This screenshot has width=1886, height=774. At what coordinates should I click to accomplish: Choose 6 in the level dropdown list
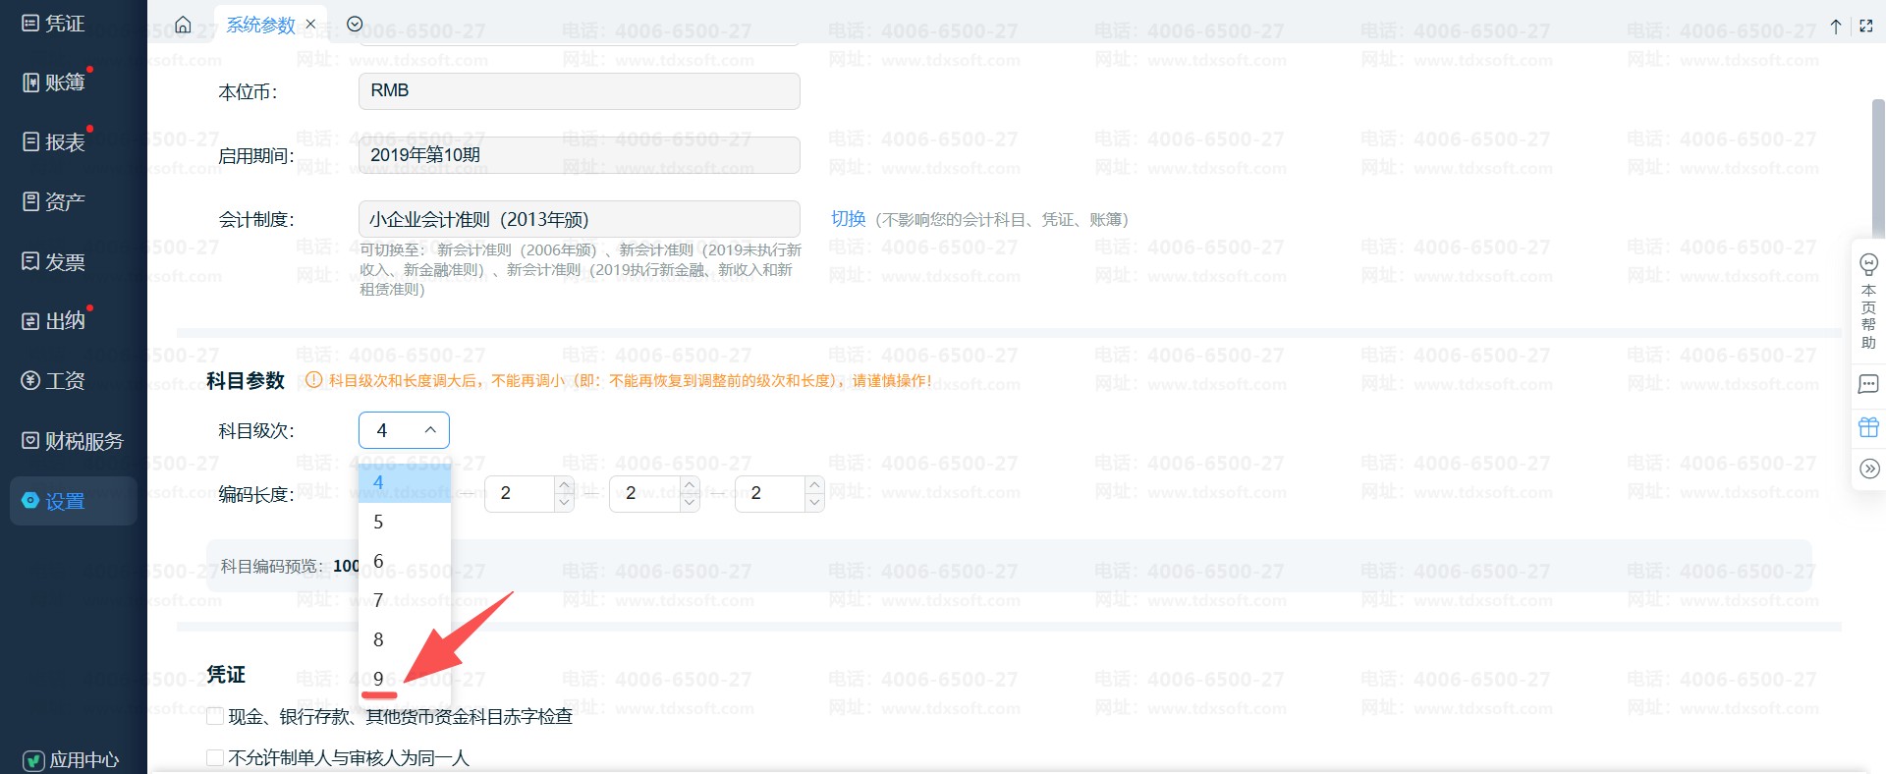click(x=379, y=561)
